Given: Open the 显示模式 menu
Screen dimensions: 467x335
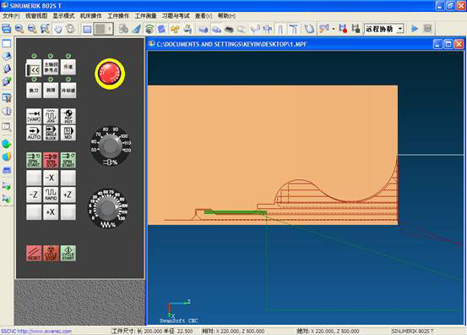Looking at the screenshot, I should 63,16.
